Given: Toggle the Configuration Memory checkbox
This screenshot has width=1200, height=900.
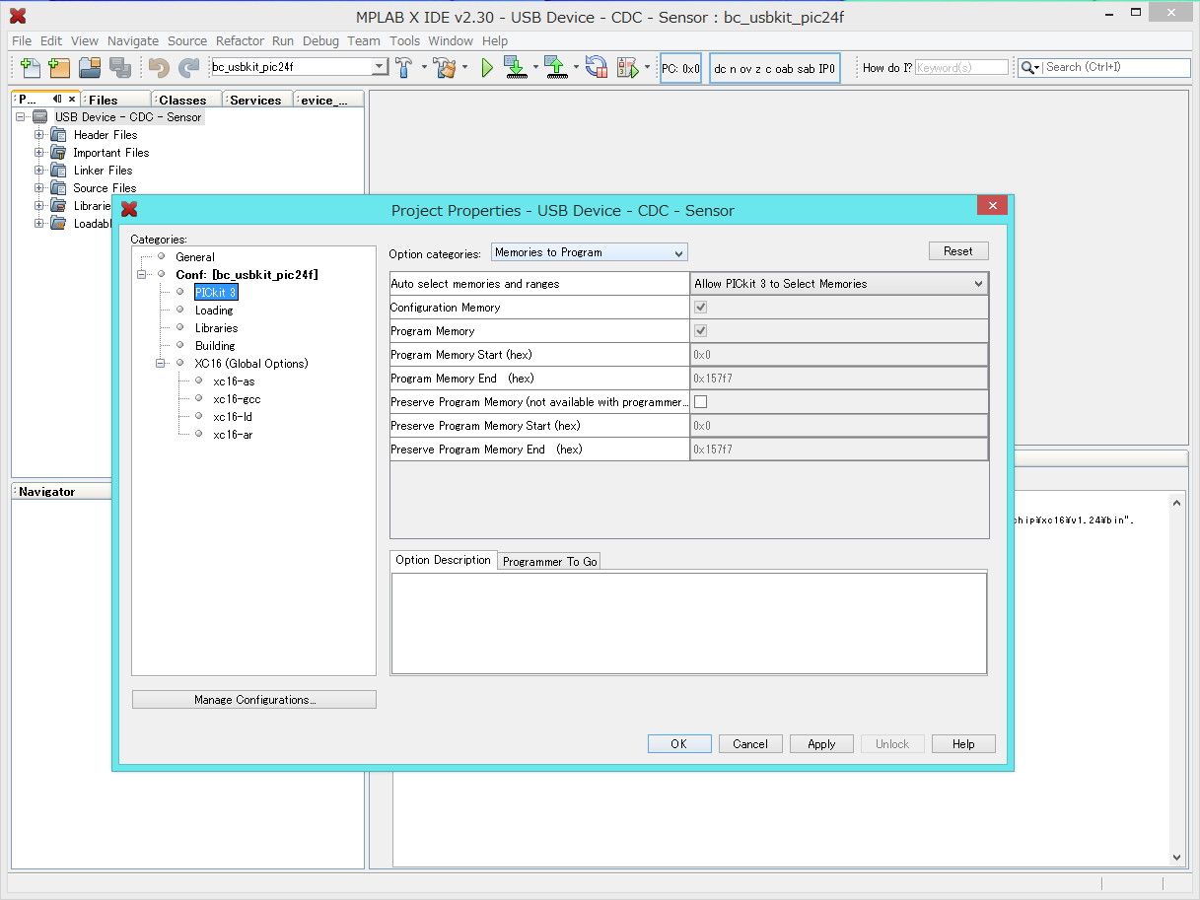Looking at the screenshot, I should [x=701, y=308].
